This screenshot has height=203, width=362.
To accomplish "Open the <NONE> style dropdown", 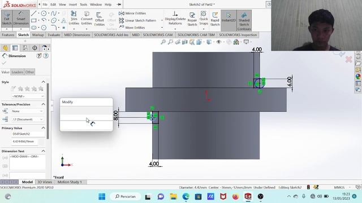I will coord(28,96).
